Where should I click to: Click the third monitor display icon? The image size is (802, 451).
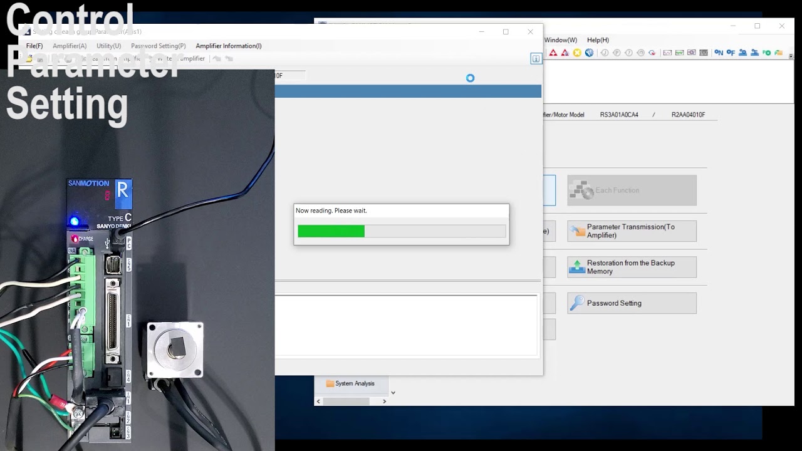pyautogui.click(x=691, y=53)
